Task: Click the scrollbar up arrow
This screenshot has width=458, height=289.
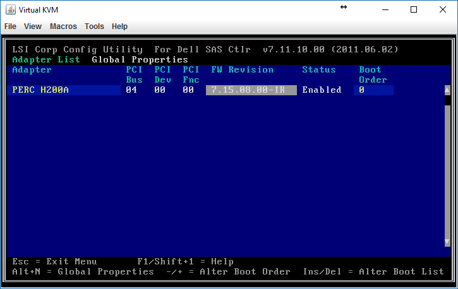Action: point(447,90)
